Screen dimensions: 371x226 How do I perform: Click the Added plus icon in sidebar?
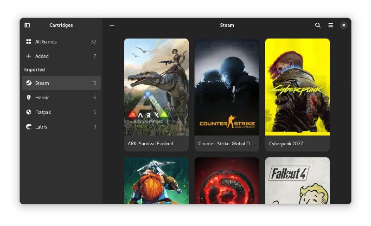click(29, 56)
